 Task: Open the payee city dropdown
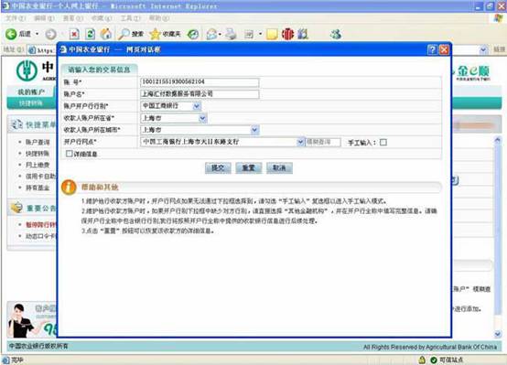254,130
